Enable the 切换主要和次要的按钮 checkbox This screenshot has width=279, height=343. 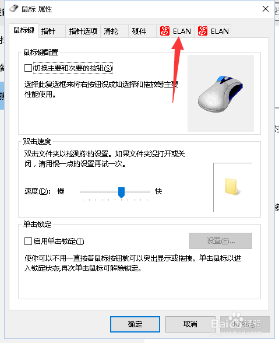(x=28, y=68)
